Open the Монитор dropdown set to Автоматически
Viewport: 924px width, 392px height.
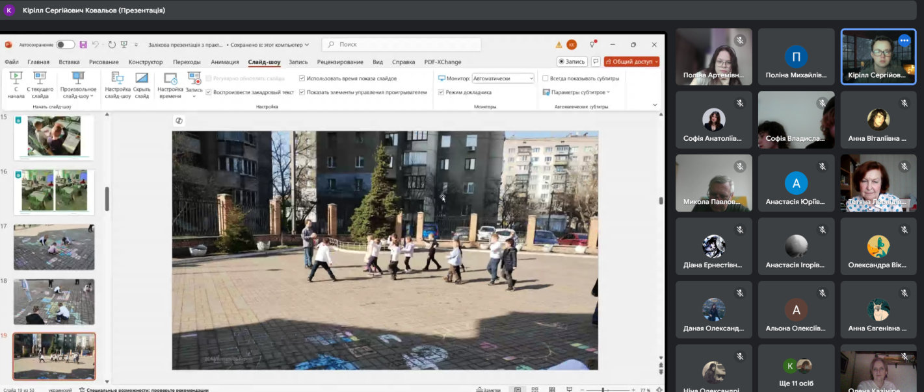503,79
